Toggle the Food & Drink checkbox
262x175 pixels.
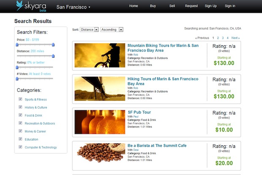pyautogui.click(x=20, y=115)
